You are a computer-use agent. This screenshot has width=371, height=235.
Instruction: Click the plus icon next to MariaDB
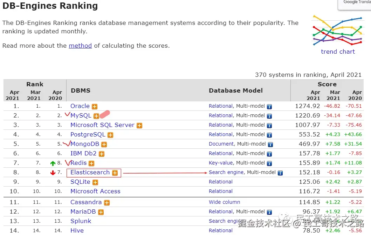(x=101, y=212)
